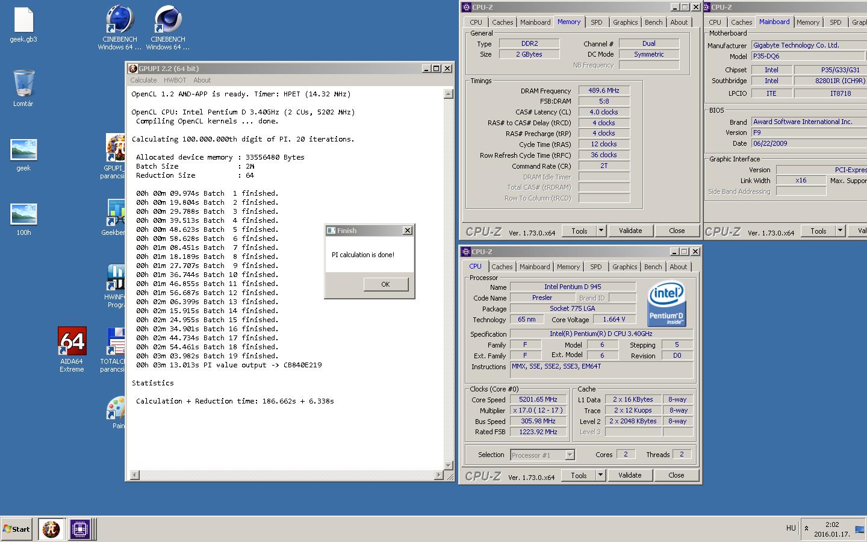Switch to Bench tab in lower CPU-Z window
The height and width of the screenshot is (542, 867).
[653, 267]
